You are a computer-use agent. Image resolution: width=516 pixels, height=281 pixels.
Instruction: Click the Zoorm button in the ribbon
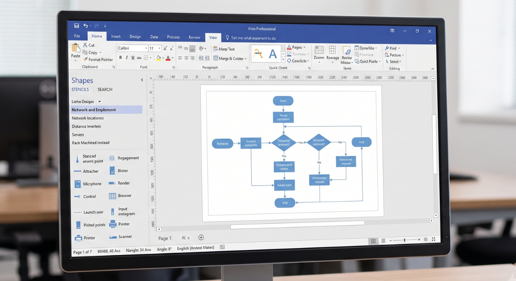(x=319, y=54)
